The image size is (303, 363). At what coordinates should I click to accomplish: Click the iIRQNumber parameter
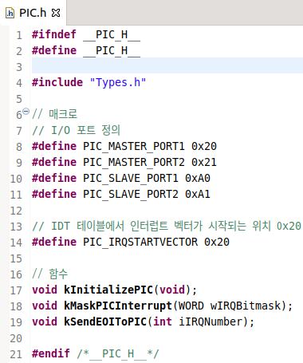tap(211, 322)
